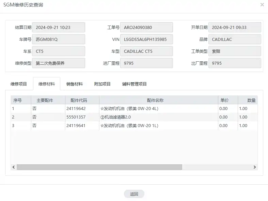Select part code 55501357
Screen dimensions: 268x201
[82, 117]
